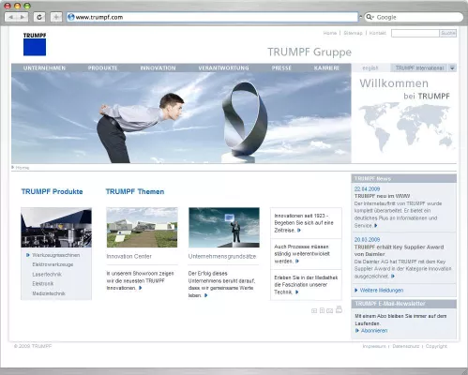Open the Copyright footer link

(436, 346)
